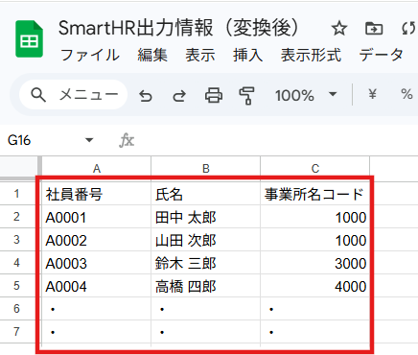Select row 5 header
This screenshot has height=355, width=418.
tap(16, 286)
